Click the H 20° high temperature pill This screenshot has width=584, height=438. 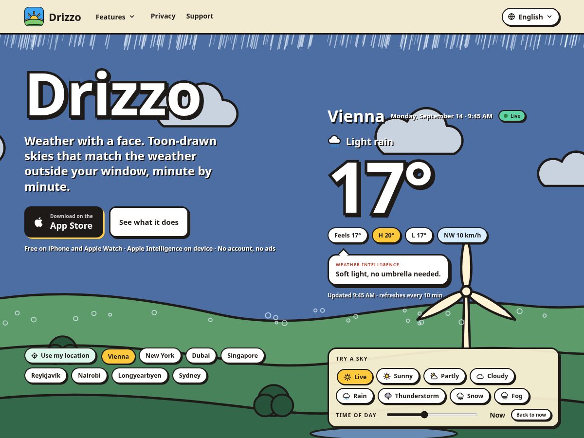386,235
